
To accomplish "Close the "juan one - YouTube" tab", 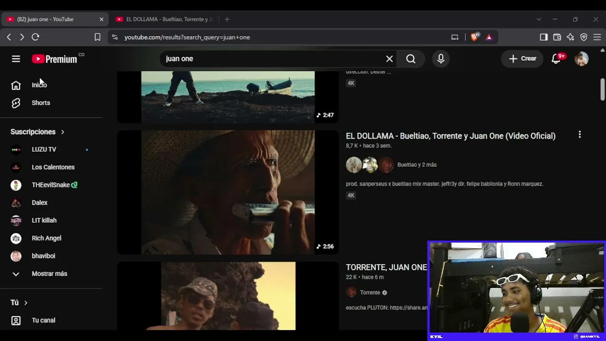I will pyautogui.click(x=101, y=19).
